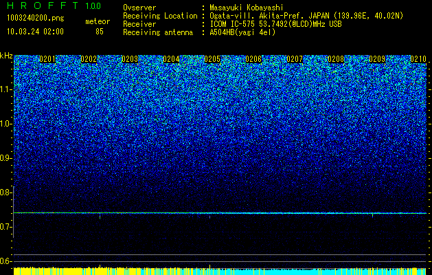Click the 0205 time marker
Screen dimensions: 432x275
click(212, 59)
